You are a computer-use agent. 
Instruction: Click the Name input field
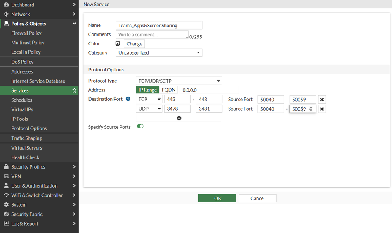pyautogui.click(x=159, y=25)
